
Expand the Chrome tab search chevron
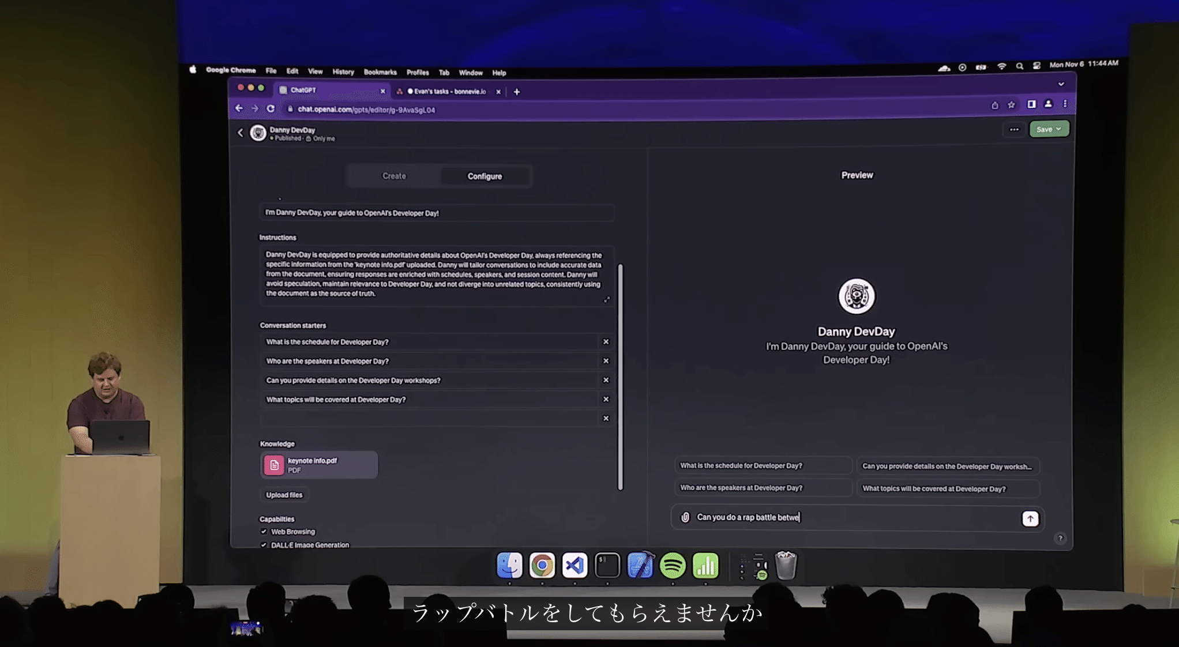1061,84
